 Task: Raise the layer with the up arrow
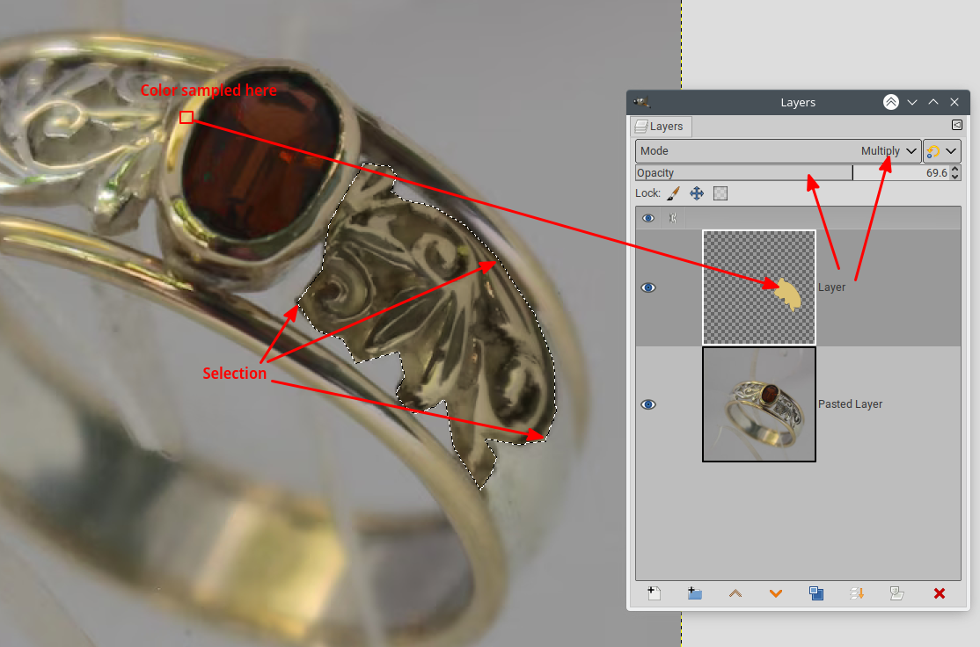point(735,593)
